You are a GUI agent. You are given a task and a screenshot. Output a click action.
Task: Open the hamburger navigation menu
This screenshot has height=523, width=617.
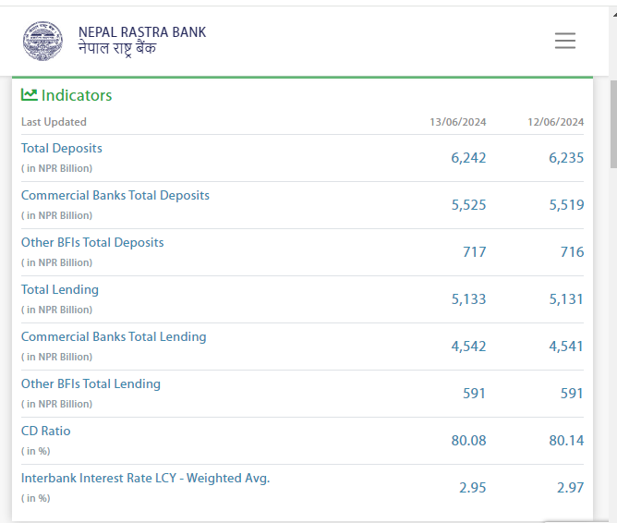(x=564, y=41)
